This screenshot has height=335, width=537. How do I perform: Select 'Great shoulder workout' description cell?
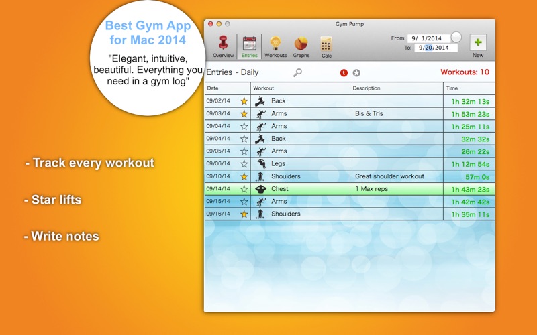pos(397,176)
